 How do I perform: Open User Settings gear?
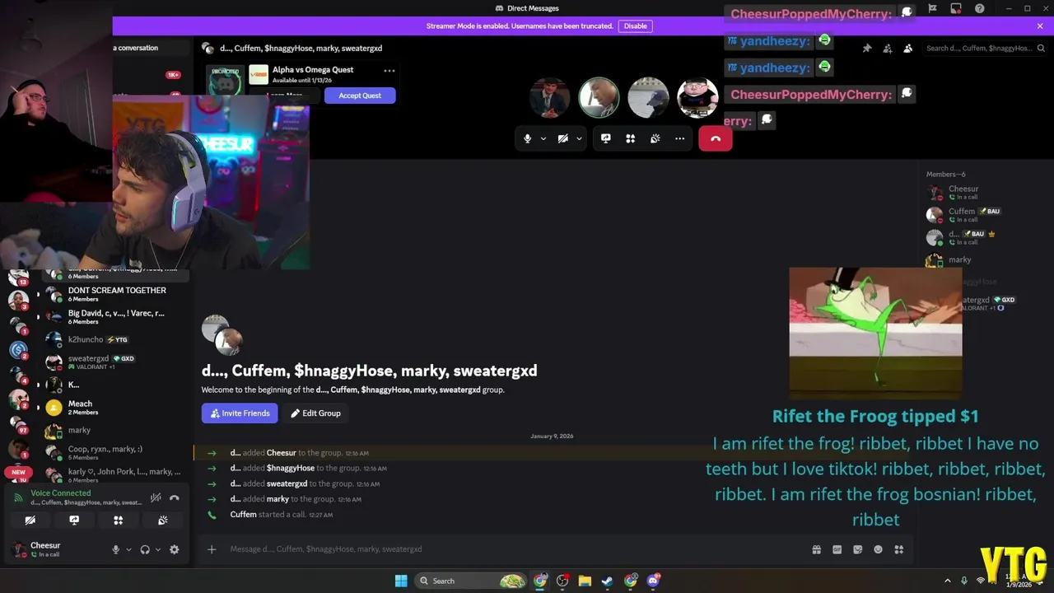point(175,549)
